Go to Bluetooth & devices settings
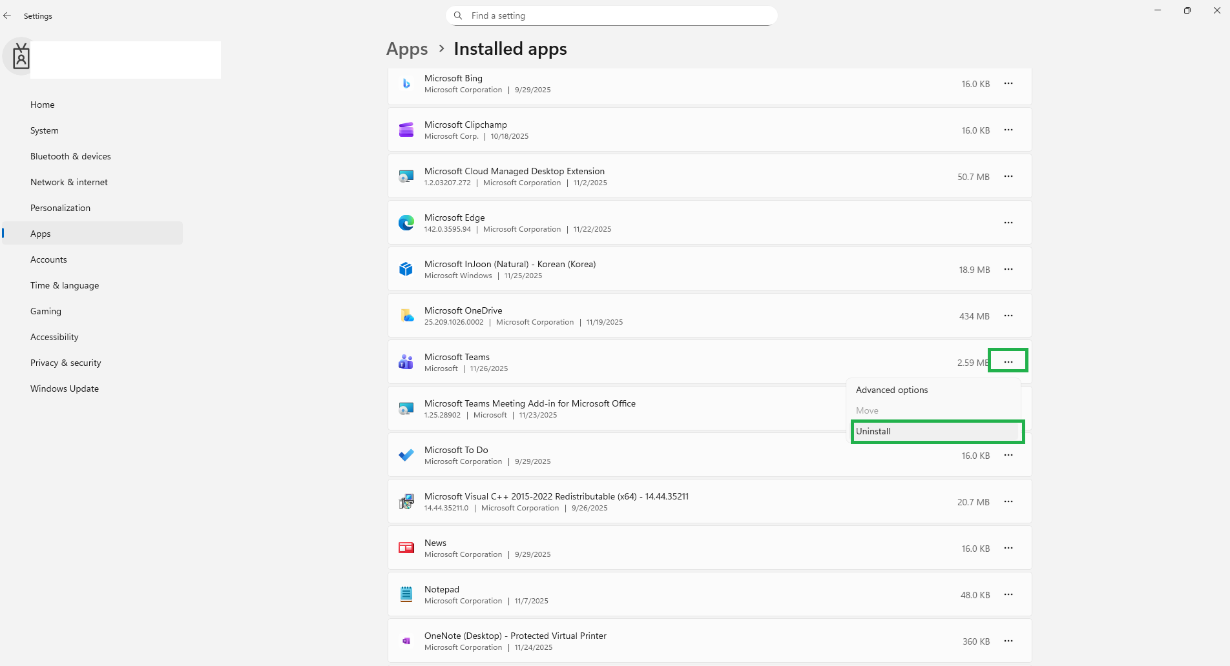The height and width of the screenshot is (666, 1230). [92, 156]
